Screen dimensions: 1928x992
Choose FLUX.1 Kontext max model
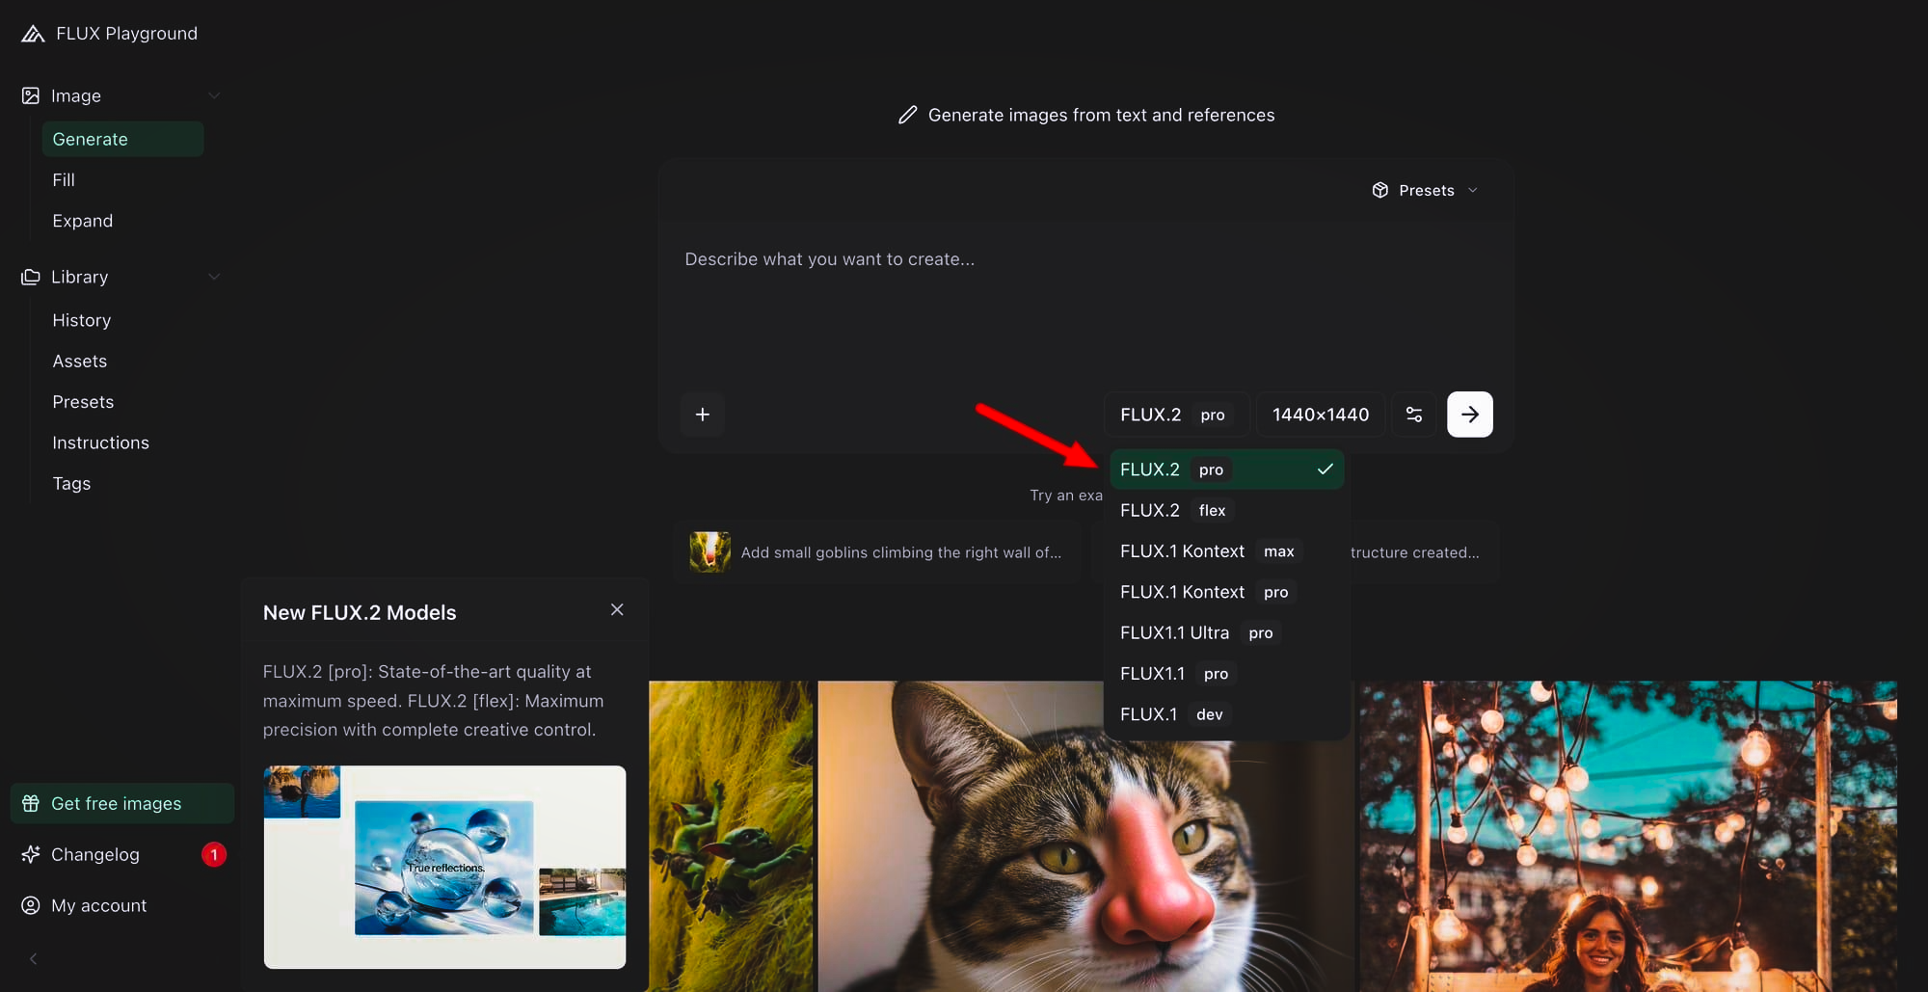point(1226,551)
